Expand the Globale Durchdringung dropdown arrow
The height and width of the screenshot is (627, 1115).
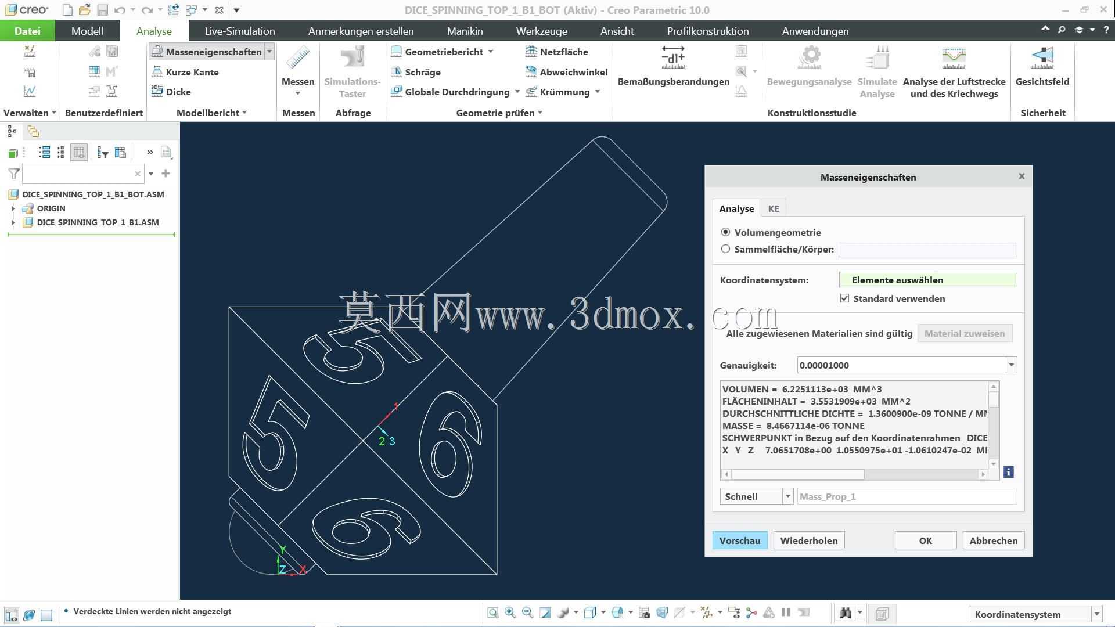[x=517, y=92]
